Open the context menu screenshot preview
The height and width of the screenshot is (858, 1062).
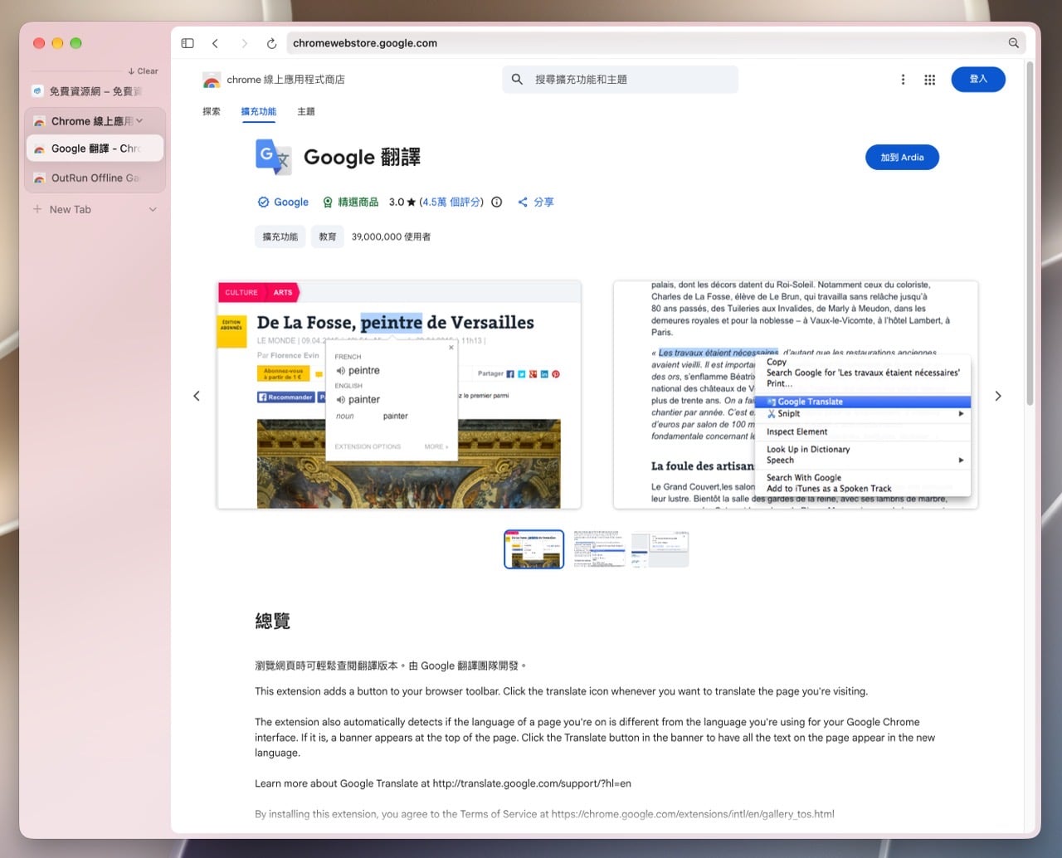click(796, 395)
